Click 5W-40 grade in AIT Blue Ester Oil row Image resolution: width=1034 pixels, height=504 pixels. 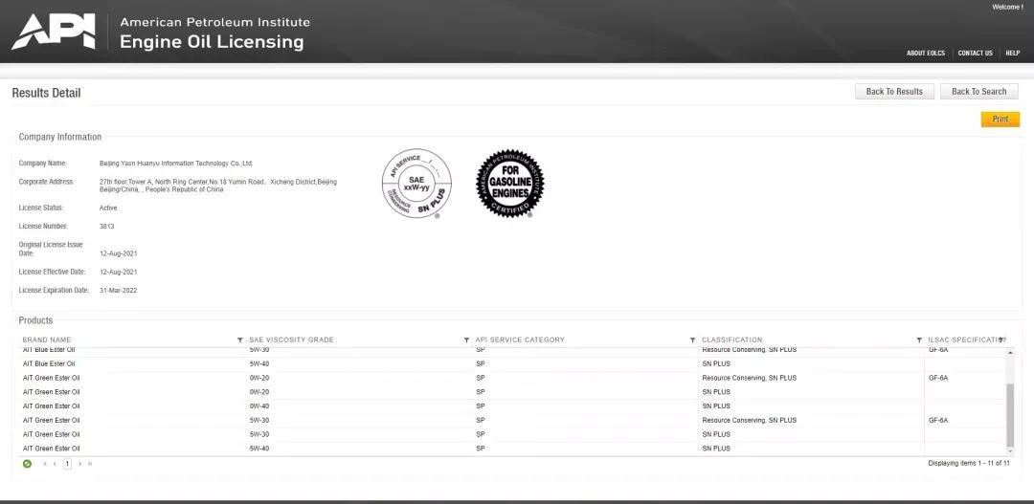259,363
